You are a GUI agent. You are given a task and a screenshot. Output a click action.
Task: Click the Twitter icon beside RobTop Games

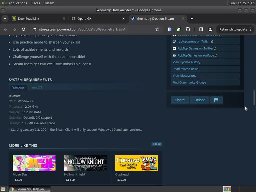(174, 48)
